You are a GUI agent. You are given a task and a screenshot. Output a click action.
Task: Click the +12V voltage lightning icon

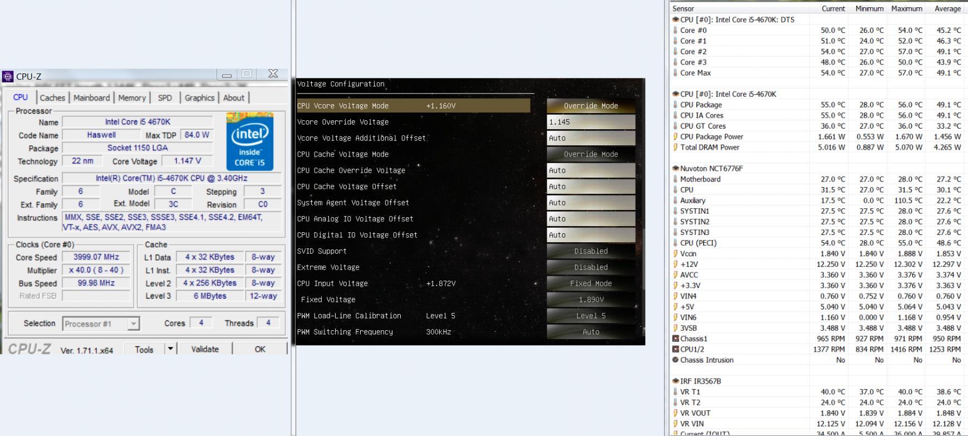(675, 264)
